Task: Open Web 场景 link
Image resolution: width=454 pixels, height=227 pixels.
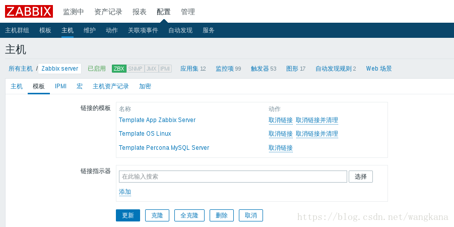Action: point(379,69)
